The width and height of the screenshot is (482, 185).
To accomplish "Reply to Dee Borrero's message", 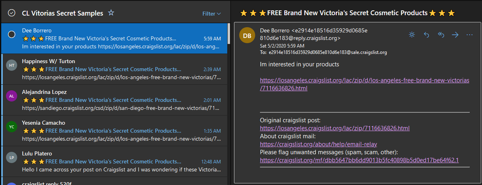I will coord(426,35).
